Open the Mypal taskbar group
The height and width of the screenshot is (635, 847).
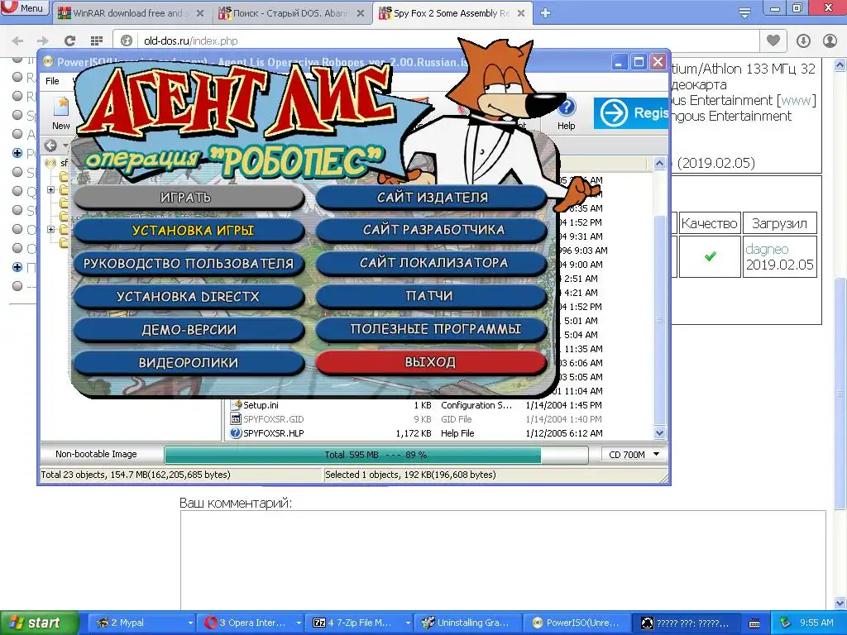pyautogui.click(x=141, y=623)
